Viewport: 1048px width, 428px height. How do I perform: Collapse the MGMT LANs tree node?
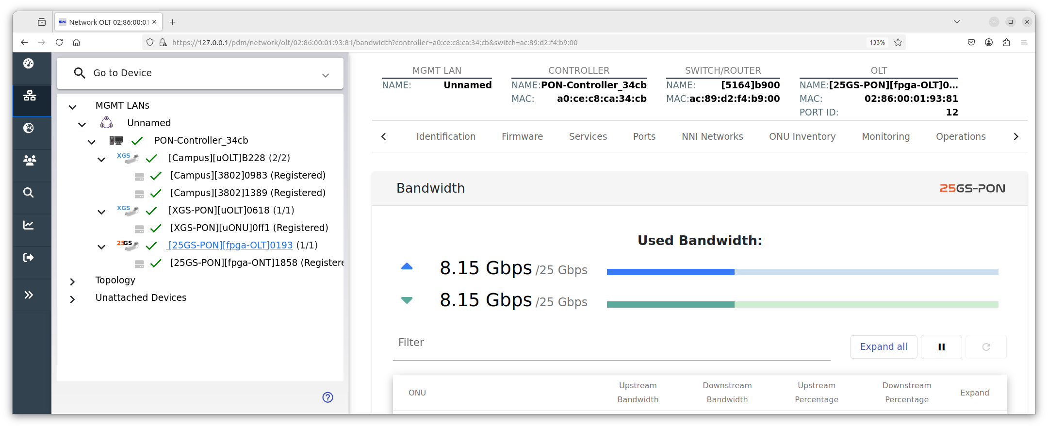pos(72,107)
